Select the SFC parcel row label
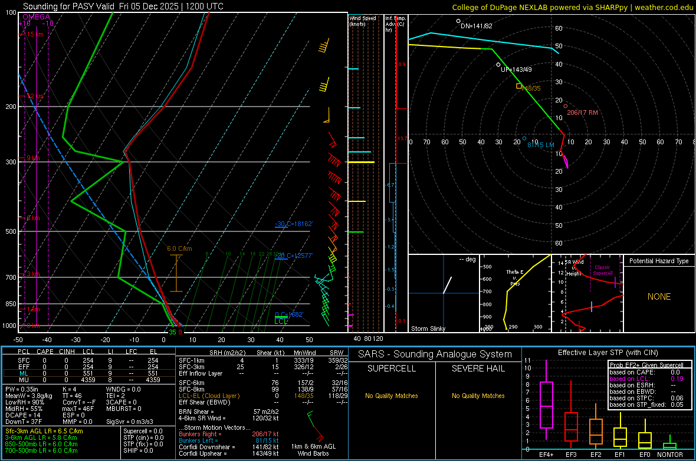The height and width of the screenshot is (461, 696). (24, 360)
